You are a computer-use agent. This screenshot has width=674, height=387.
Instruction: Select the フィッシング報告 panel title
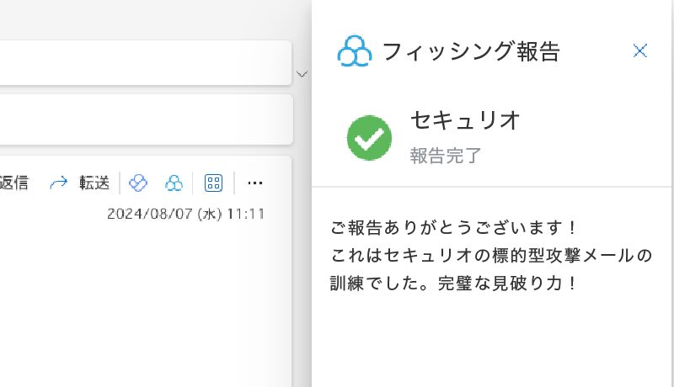coord(471,51)
